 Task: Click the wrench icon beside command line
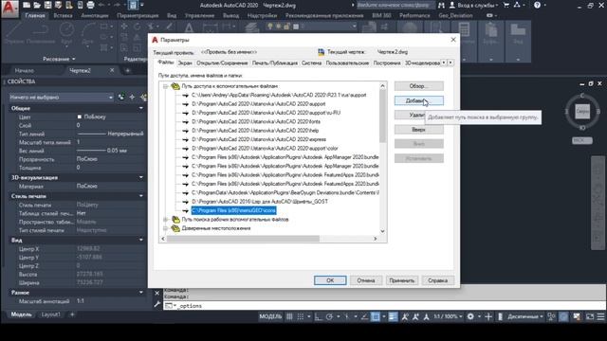pos(156,305)
